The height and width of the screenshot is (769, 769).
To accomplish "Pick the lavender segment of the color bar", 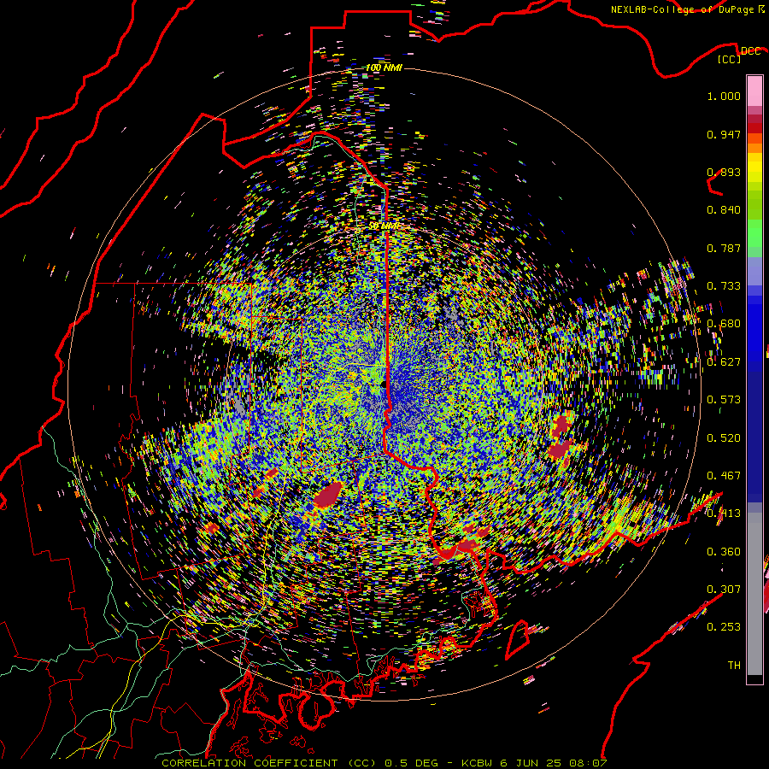I will click(x=754, y=271).
